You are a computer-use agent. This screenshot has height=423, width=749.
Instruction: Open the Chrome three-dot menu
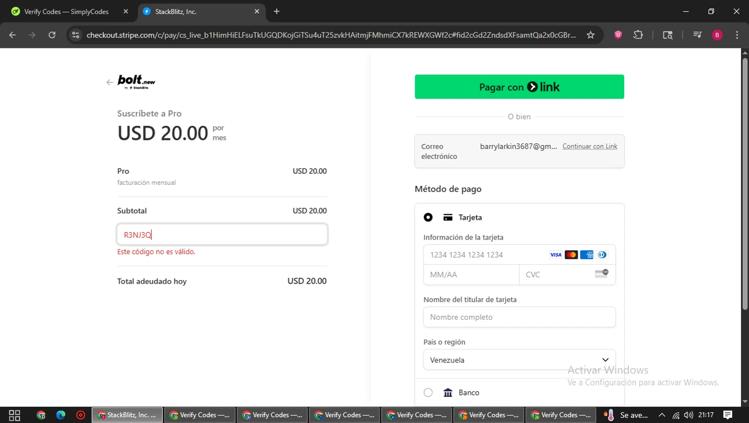[737, 35]
